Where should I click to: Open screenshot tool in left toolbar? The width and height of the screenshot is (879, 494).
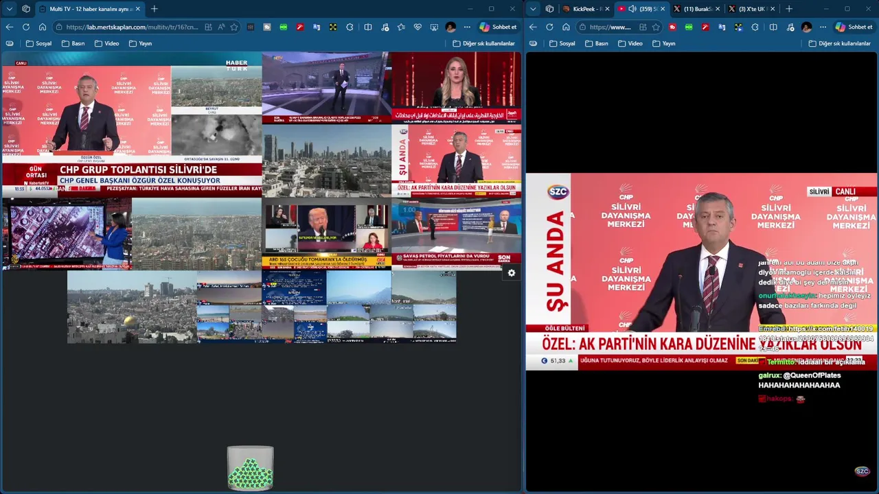tap(434, 27)
